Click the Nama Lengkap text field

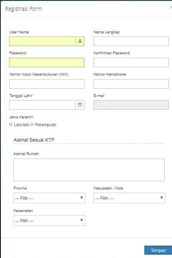pos(131,41)
